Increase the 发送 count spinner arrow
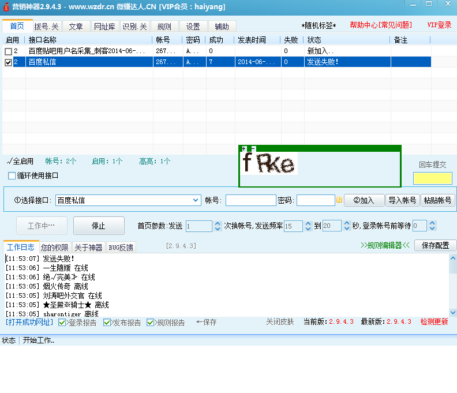 click(x=218, y=223)
